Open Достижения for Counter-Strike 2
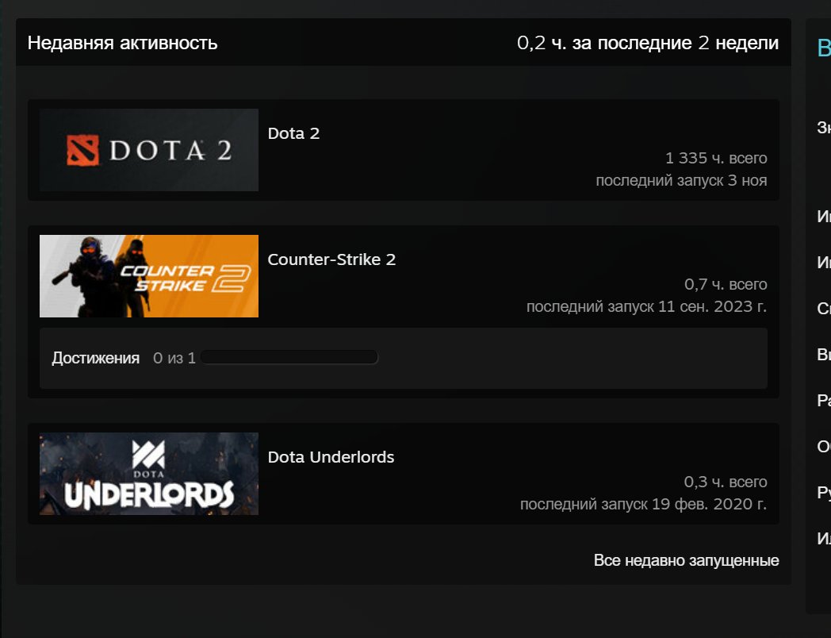831x638 pixels. [x=96, y=359]
